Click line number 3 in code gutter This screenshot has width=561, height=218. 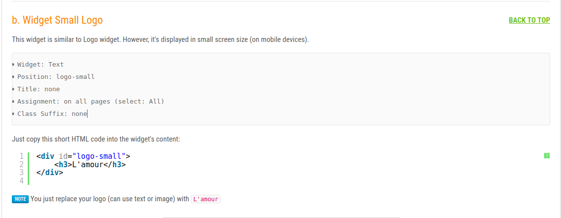point(21,173)
